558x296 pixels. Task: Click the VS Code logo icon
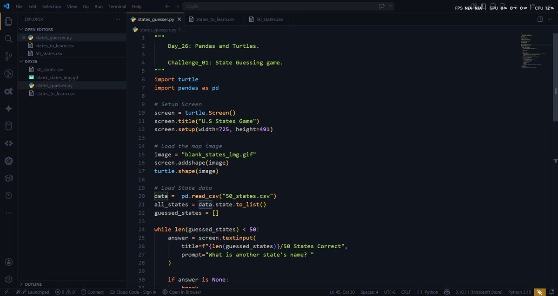point(7,6)
